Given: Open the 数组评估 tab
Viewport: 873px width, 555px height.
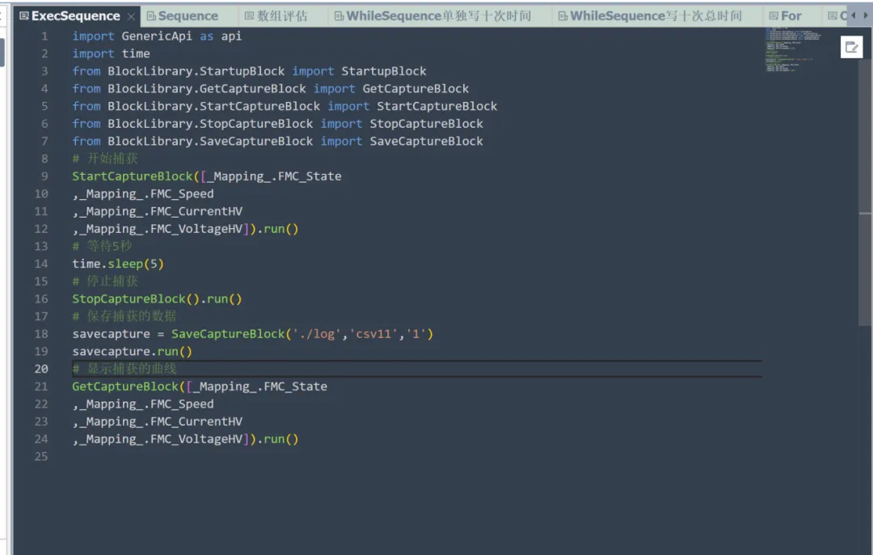Looking at the screenshot, I should click(282, 16).
